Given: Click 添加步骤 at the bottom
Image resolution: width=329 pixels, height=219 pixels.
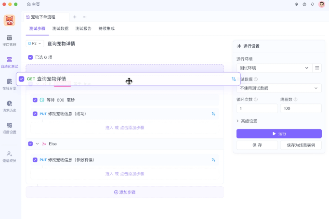Looking at the screenshot, I should (x=125, y=192).
